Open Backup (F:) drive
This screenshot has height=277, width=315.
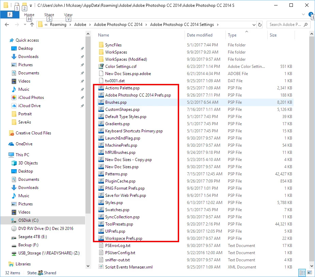coord(28,245)
